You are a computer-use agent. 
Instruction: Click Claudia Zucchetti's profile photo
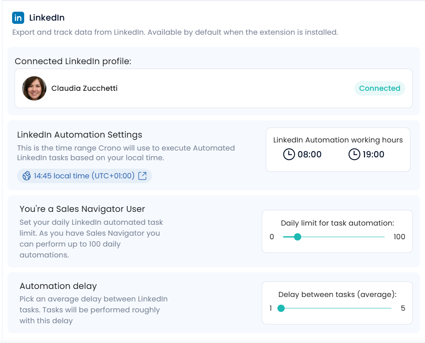pyautogui.click(x=34, y=88)
